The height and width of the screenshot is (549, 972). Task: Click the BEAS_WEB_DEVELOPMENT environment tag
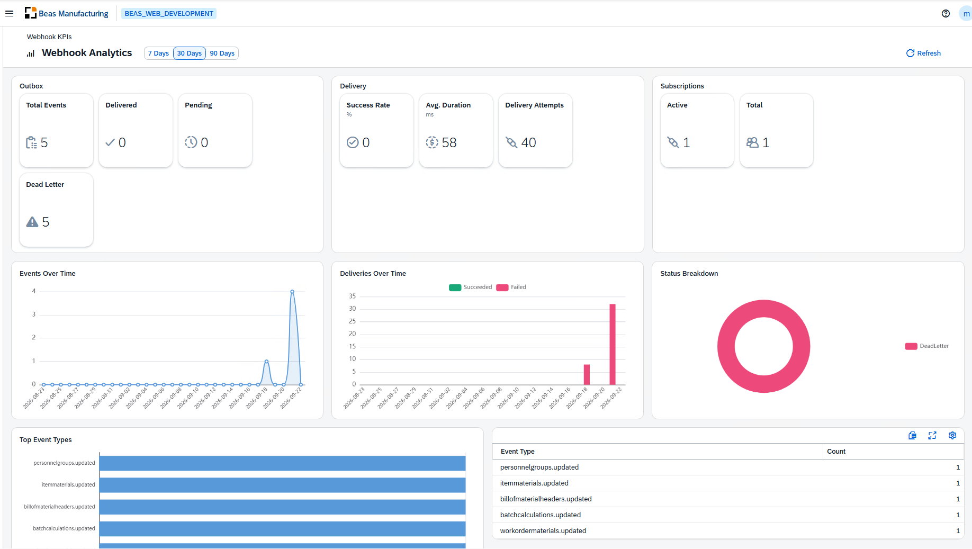(169, 14)
